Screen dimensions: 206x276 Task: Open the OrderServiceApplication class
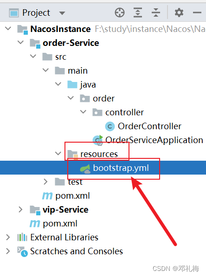tap(154, 140)
